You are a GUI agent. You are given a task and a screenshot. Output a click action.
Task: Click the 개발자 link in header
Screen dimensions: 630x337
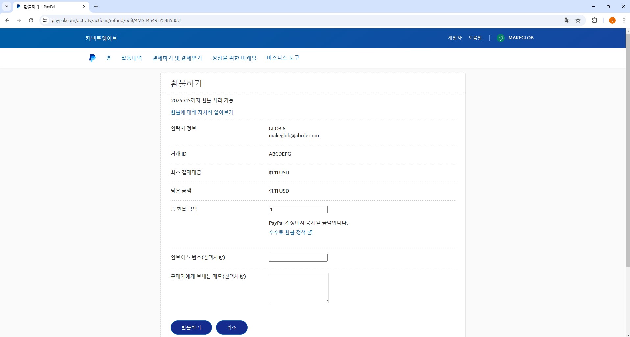(x=455, y=38)
